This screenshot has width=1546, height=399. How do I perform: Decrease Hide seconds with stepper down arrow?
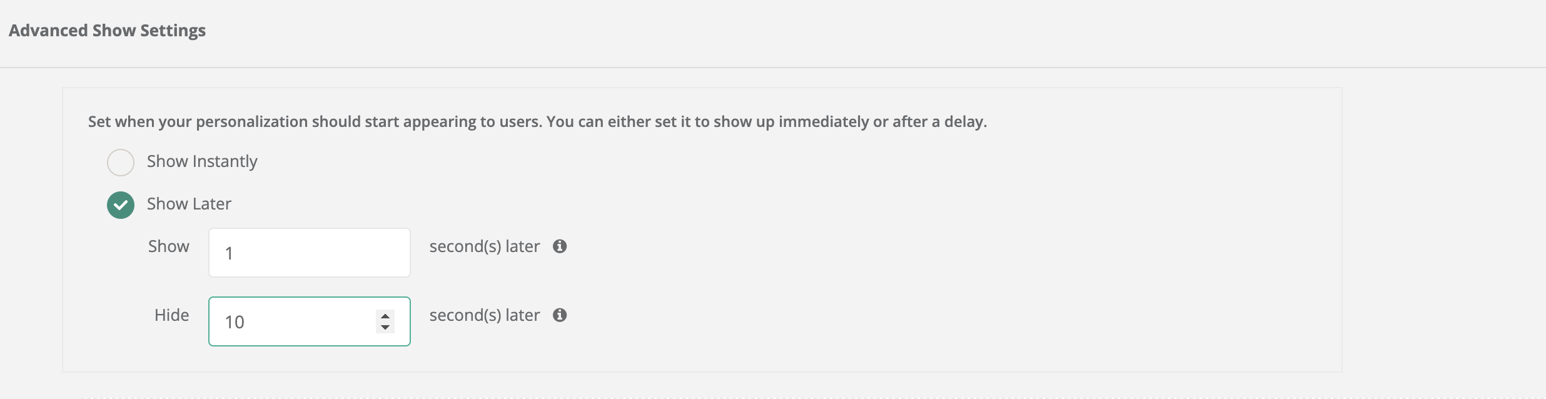coord(385,327)
